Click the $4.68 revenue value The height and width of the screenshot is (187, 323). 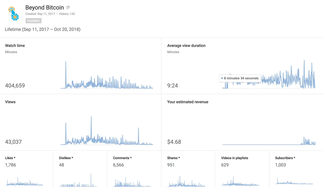click(x=174, y=142)
